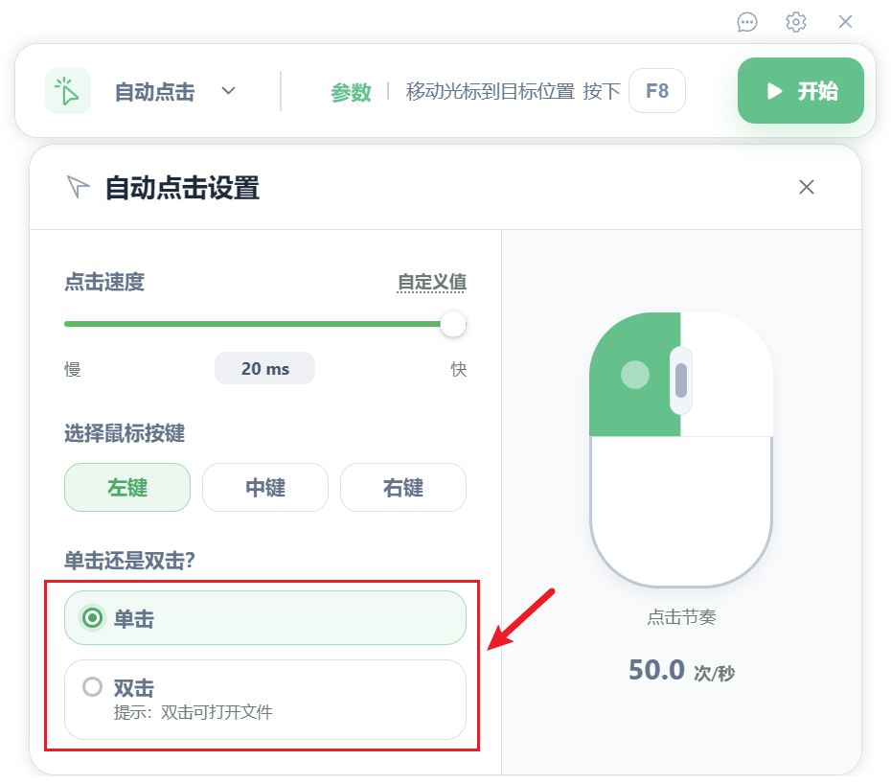Click the F8 hotkey button
The height and width of the screenshot is (784, 891).
657,91
